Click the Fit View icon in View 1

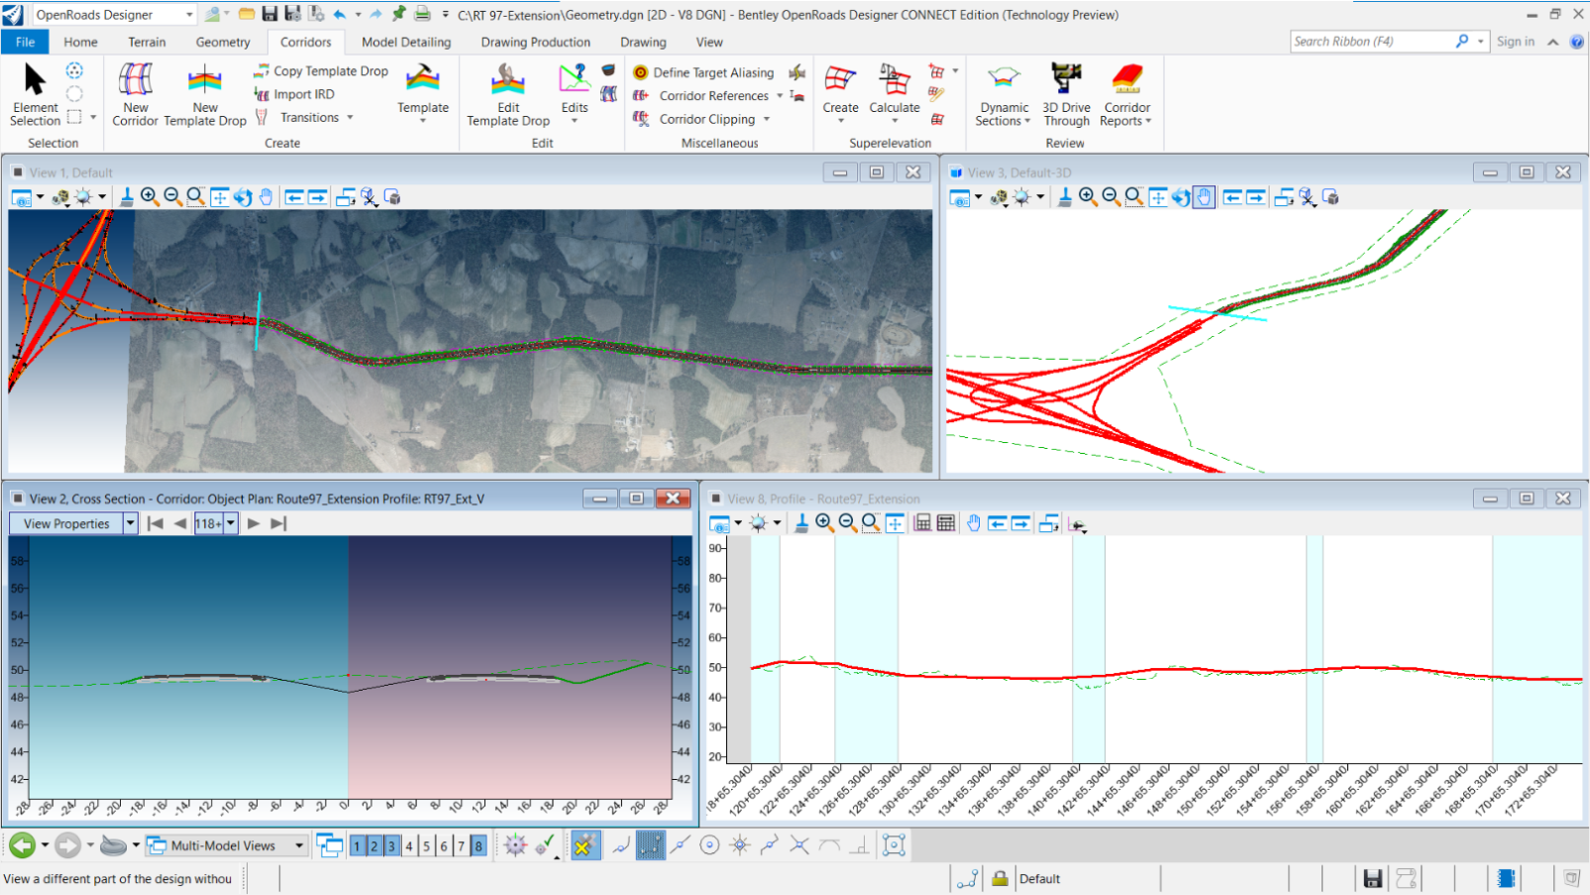tap(219, 196)
